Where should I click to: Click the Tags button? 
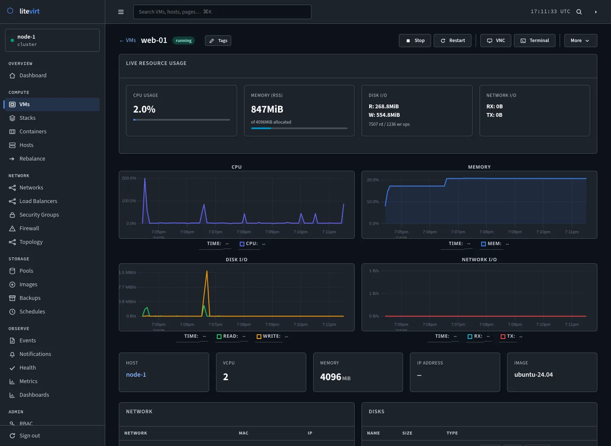coord(218,41)
